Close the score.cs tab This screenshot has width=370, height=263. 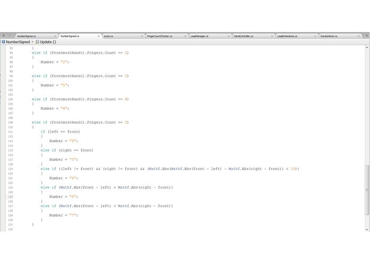(142, 36)
